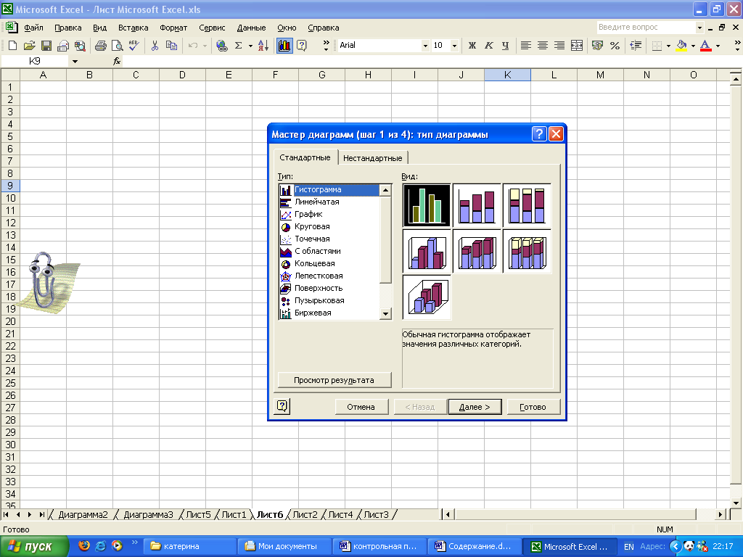Switch to the Нестандартные tab

[x=372, y=157]
